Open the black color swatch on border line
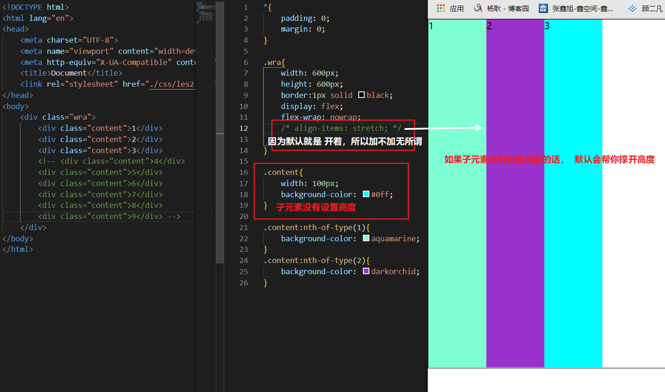The image size is (665, 392). click(x=362, y=95)
